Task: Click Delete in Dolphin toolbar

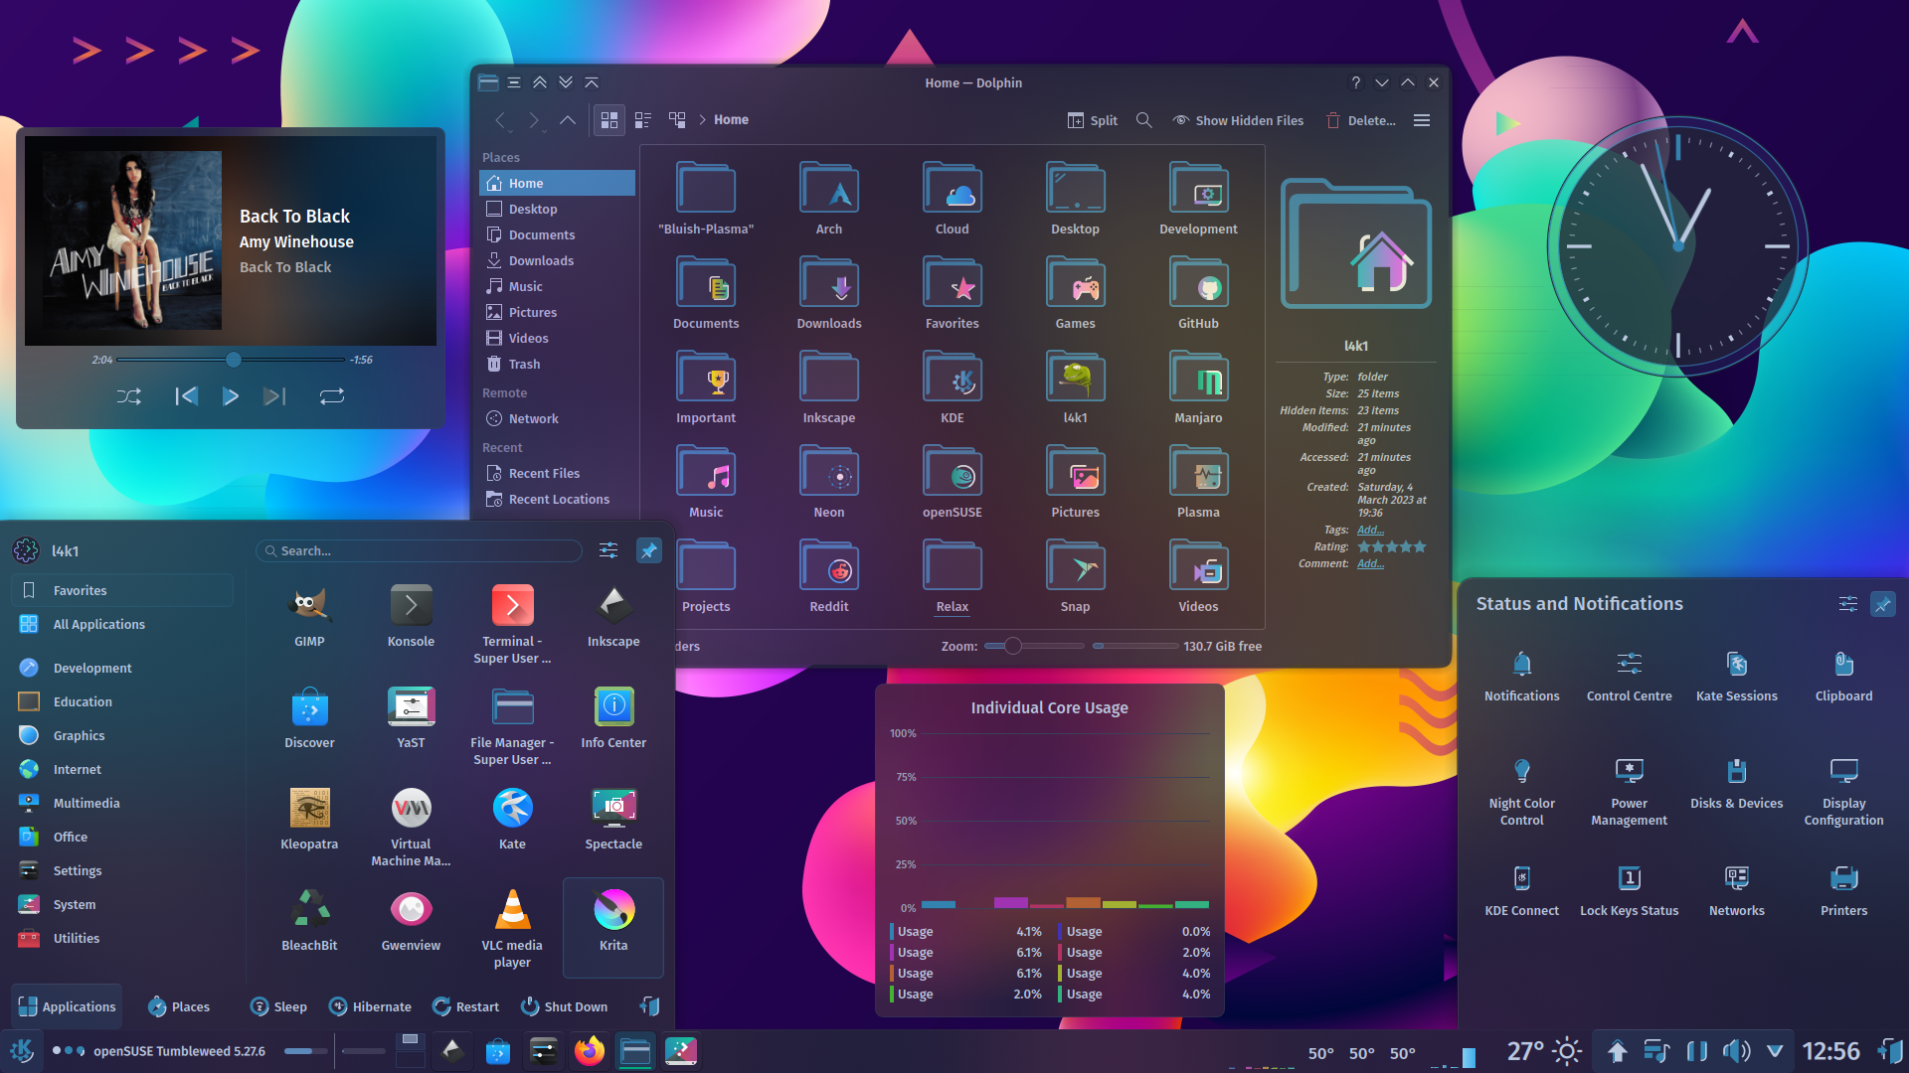Action: click(x=1360, y=120)
